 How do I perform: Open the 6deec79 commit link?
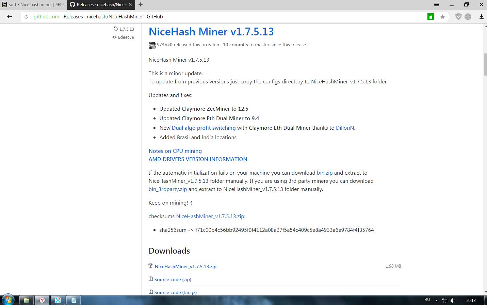point(126,37)
